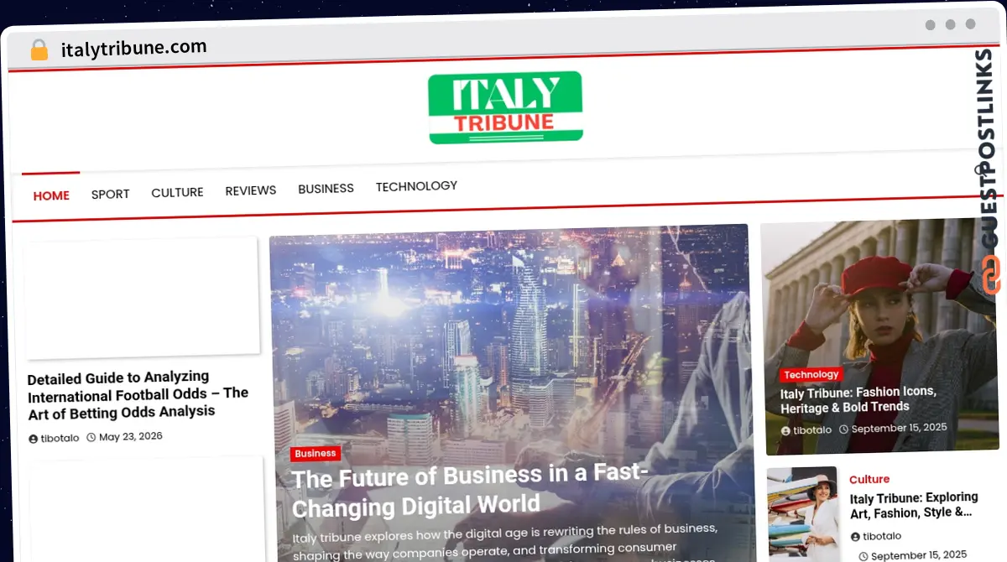Click author icon beside tibotalo under football odds article
This screenshot has width=1007, height=562.
click(33, 439)
